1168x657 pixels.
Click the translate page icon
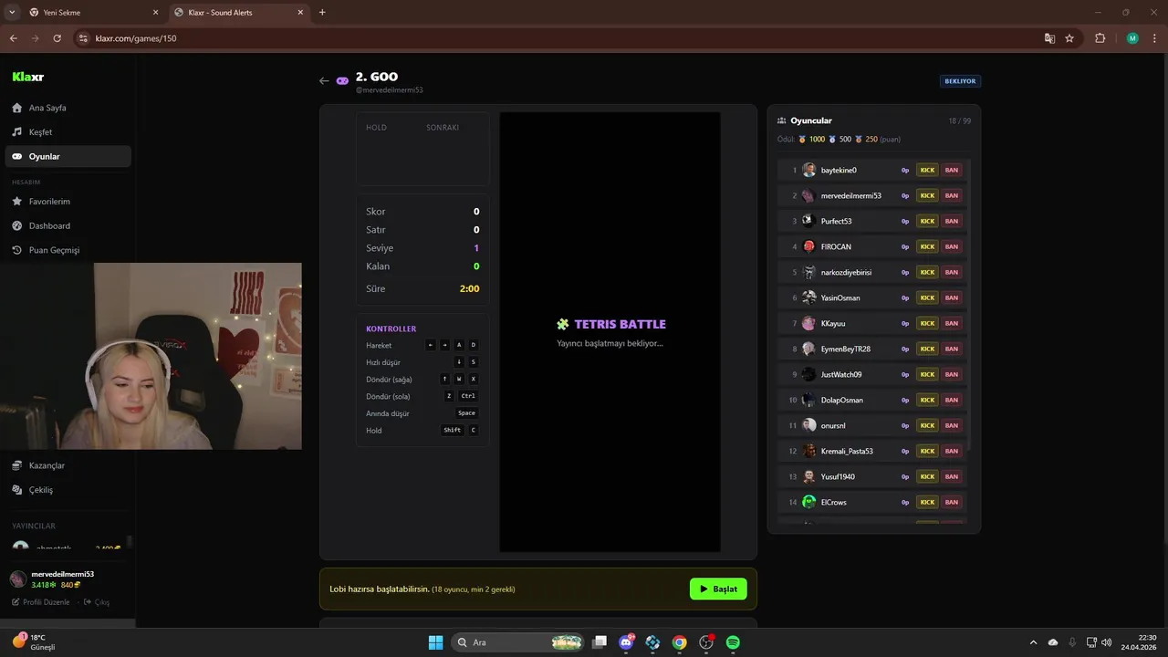click(1049, 38)
